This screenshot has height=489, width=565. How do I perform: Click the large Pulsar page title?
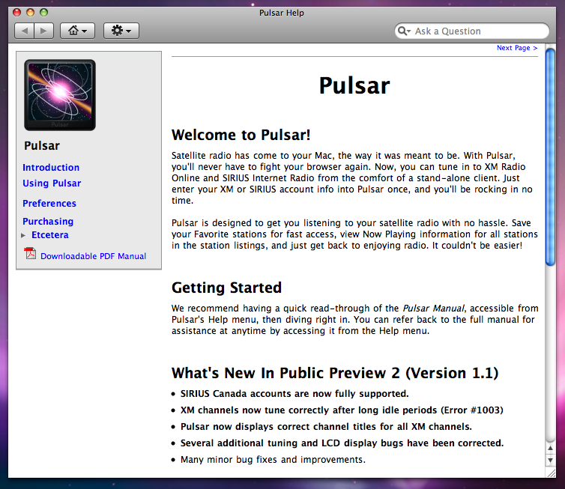[354, 85]
